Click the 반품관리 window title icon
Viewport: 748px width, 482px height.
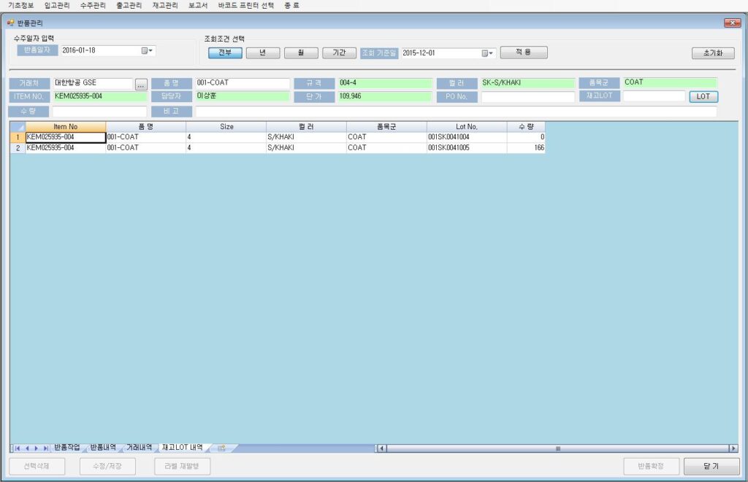10,23
